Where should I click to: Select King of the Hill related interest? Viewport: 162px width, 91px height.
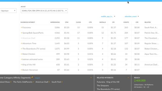point(113,82)
